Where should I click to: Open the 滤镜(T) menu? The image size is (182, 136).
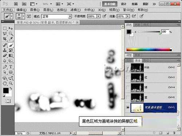click(76, 10)
